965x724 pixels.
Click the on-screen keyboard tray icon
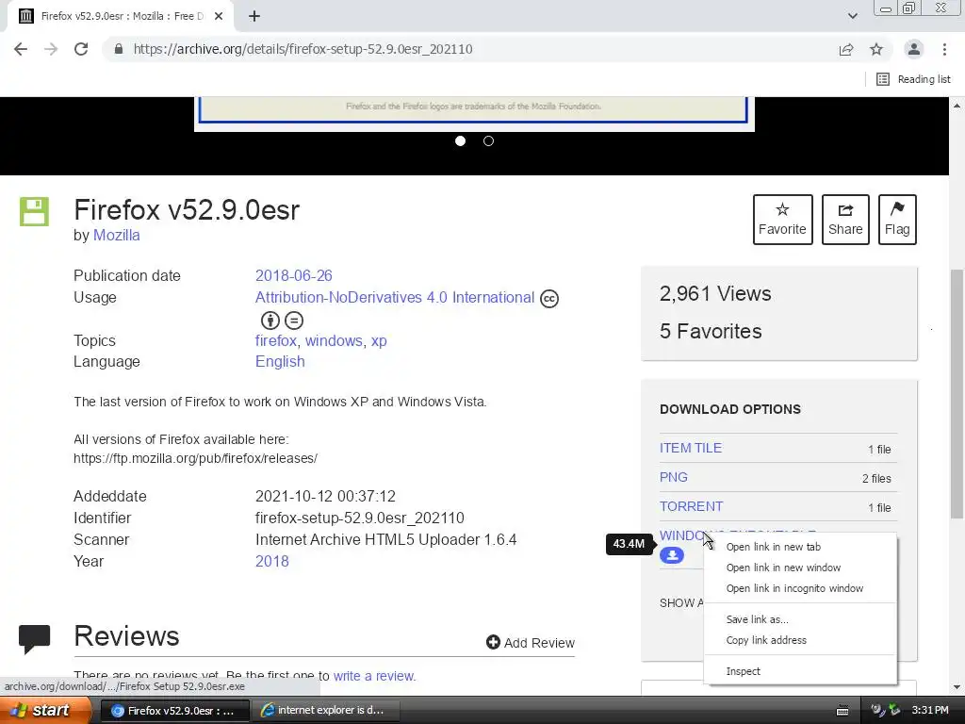click(842, 711)
